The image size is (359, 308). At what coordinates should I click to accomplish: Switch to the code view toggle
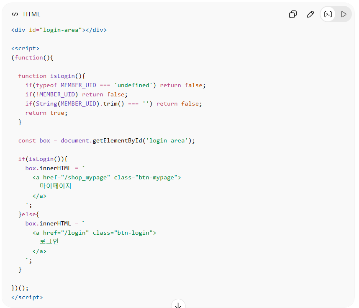click(x=328, y=14)
